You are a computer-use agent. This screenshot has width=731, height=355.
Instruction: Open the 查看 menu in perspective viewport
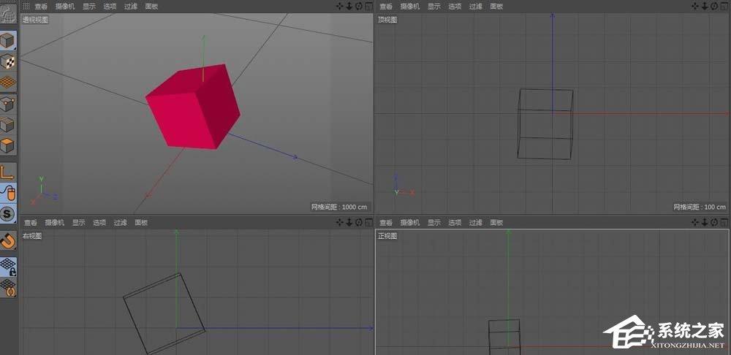click(41, 7)
